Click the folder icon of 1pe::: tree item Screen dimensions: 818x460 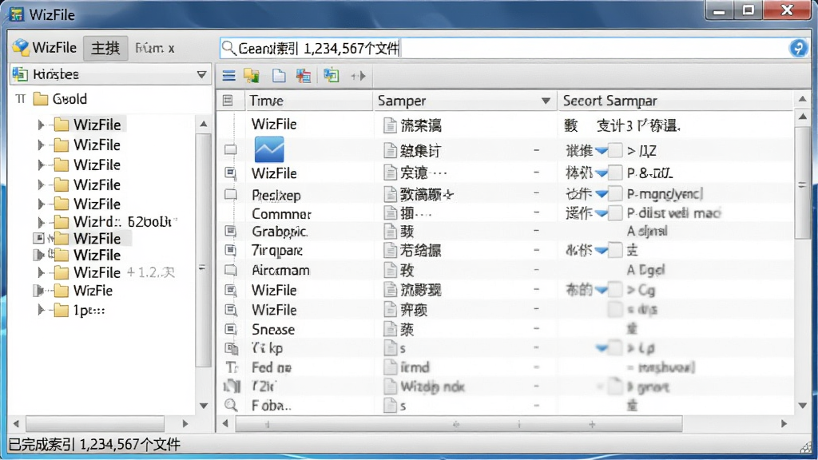pyautogui.click(x=61, y=311)
